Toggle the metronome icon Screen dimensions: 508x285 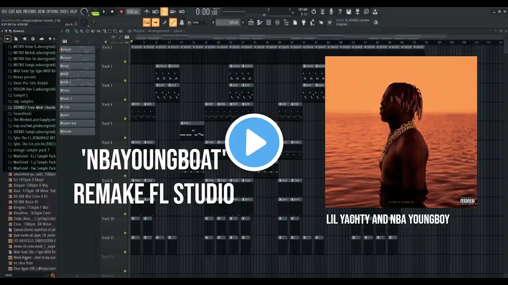click(147, 12)
